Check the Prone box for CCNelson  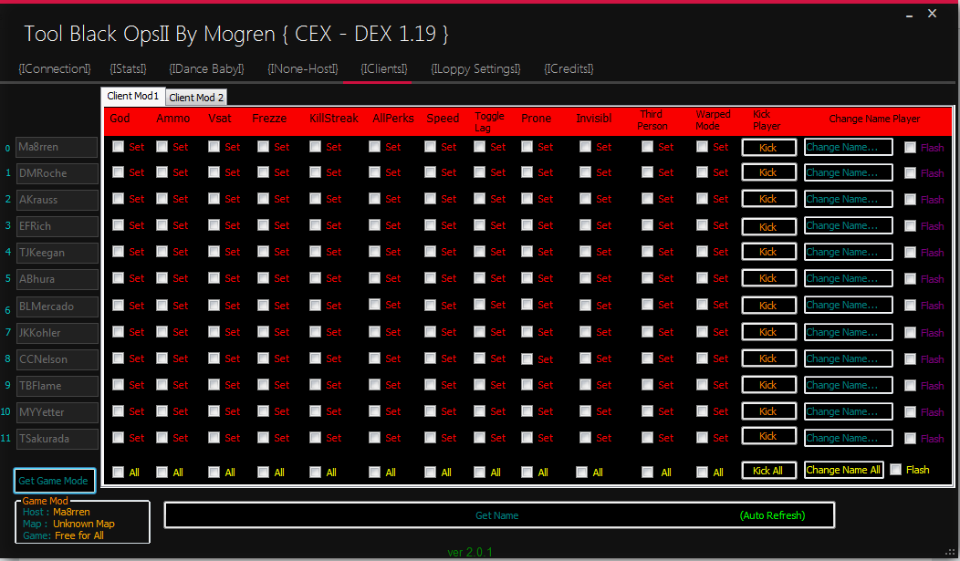(x=527, y=358)
